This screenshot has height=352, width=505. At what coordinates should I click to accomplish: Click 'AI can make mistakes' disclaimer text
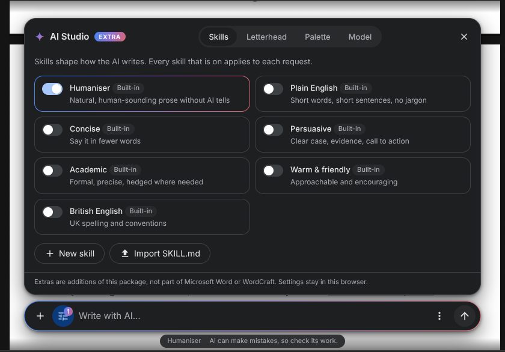tap(274, 341)
